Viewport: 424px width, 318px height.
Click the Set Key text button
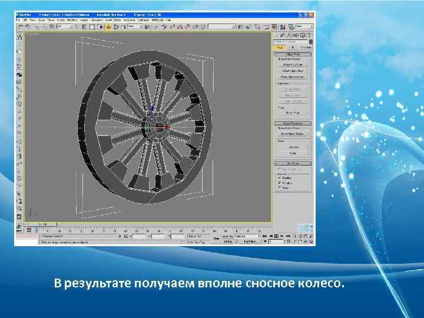click(x=227, y=241)
